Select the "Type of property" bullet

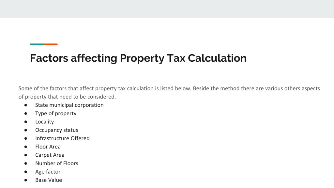tap(56, 113)
